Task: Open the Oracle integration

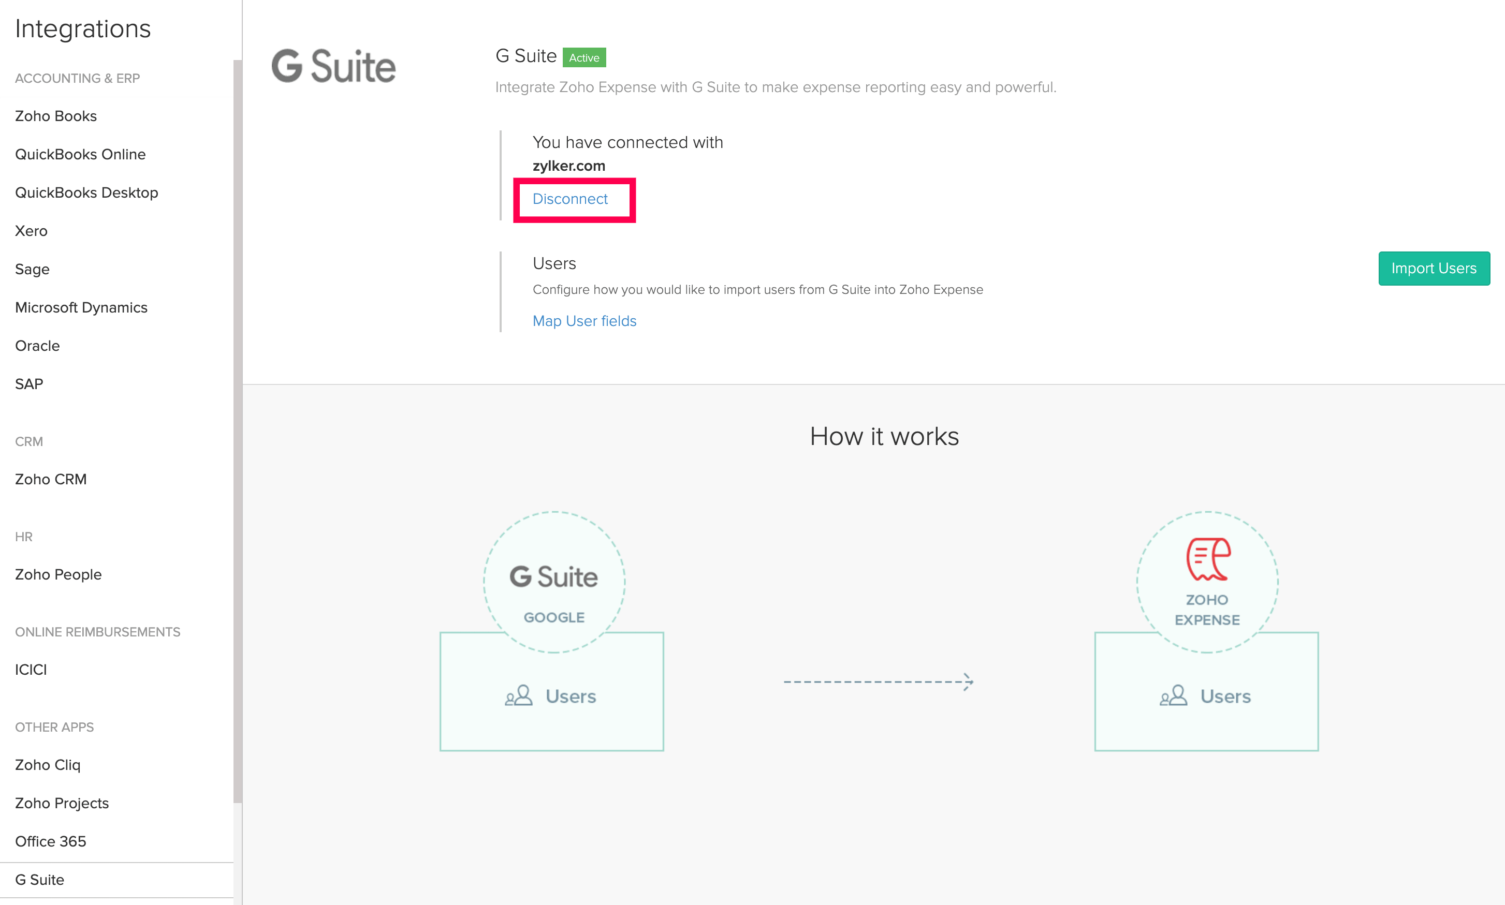Action: (37, 346)
